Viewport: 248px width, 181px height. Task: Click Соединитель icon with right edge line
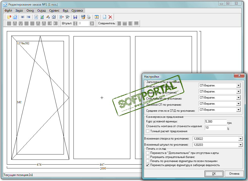tap(131, 24)
